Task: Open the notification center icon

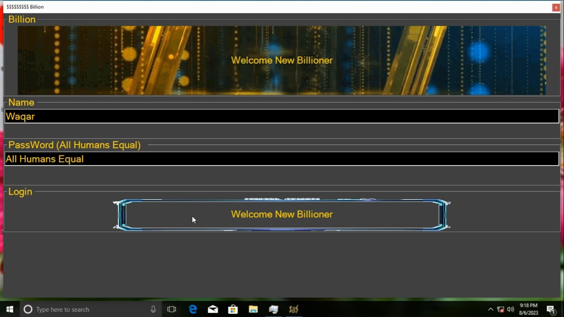Action: coord(551,309)
